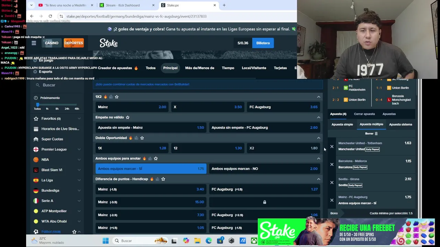Remove the Mainz - FC Augsburg selection

point(332,200)
